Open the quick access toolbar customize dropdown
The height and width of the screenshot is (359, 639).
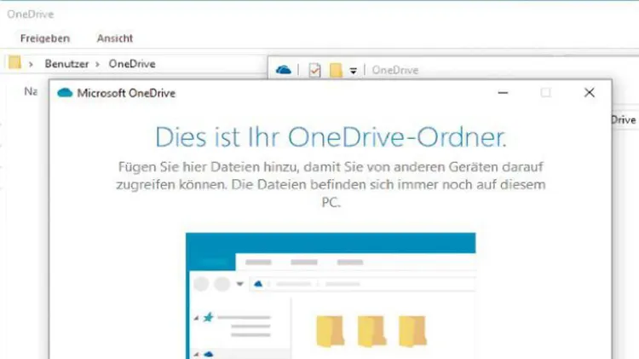pos(354,71)
